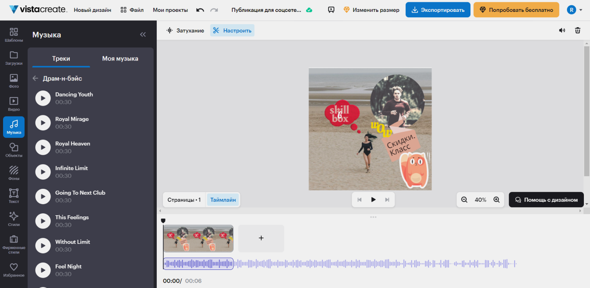Screen dimensions: 590x288
Task: Play the Royal Mirage track preview
Action: click(x=43, y=123)
